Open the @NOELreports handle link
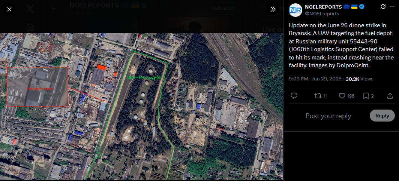The width and height of the screenshot is (399, 181). pos(322,14)
